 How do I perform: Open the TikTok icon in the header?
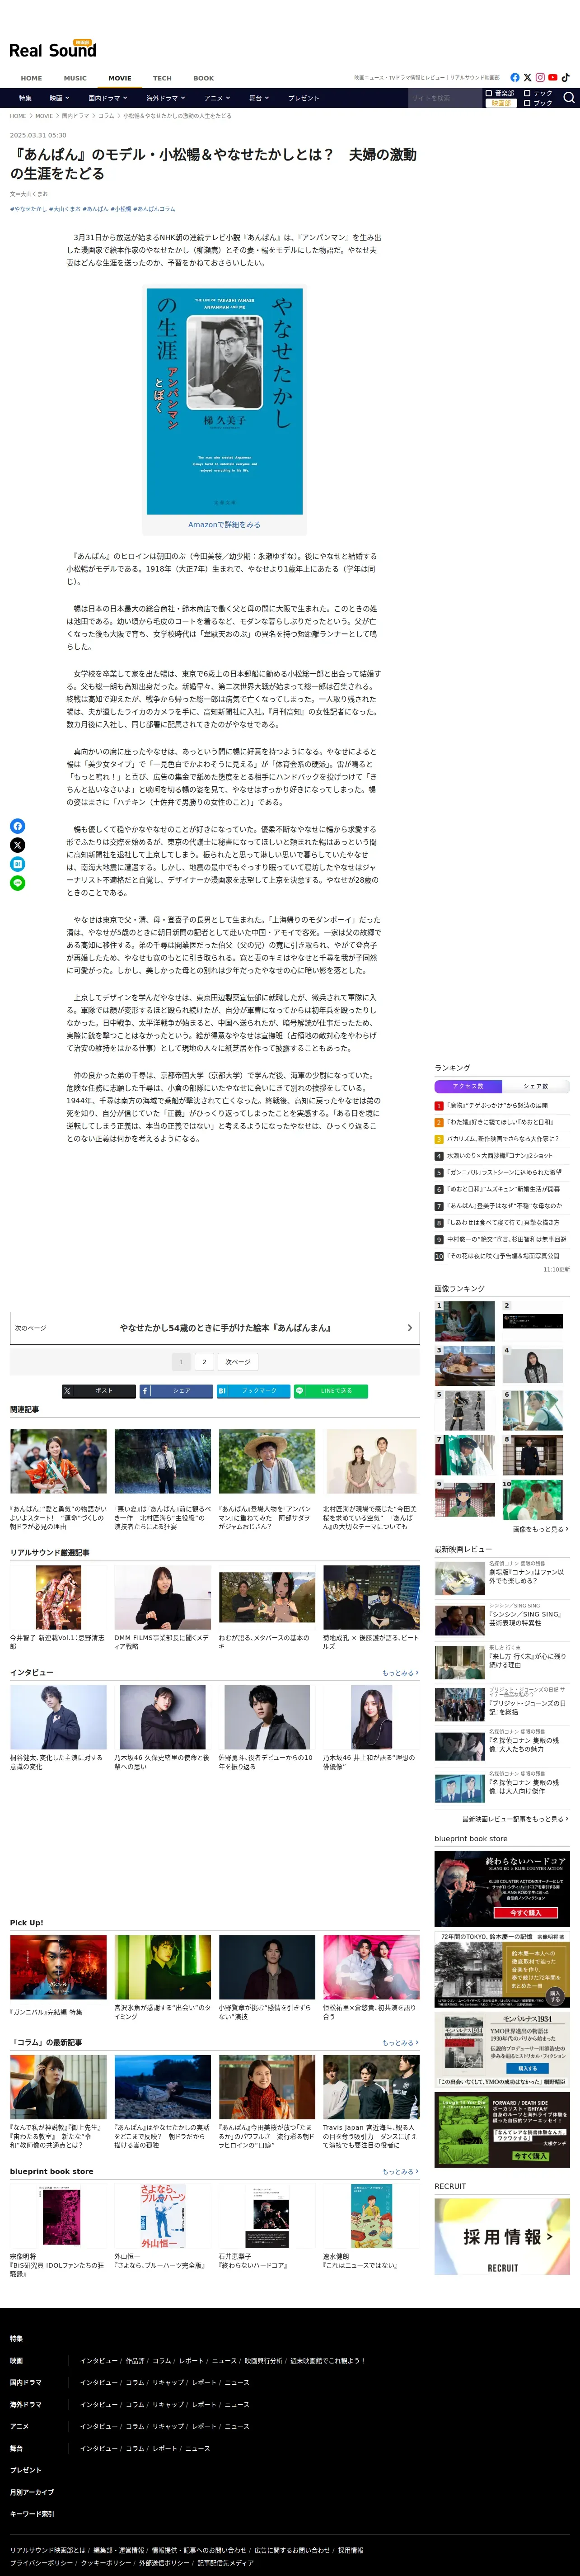(x=565, y=77)
